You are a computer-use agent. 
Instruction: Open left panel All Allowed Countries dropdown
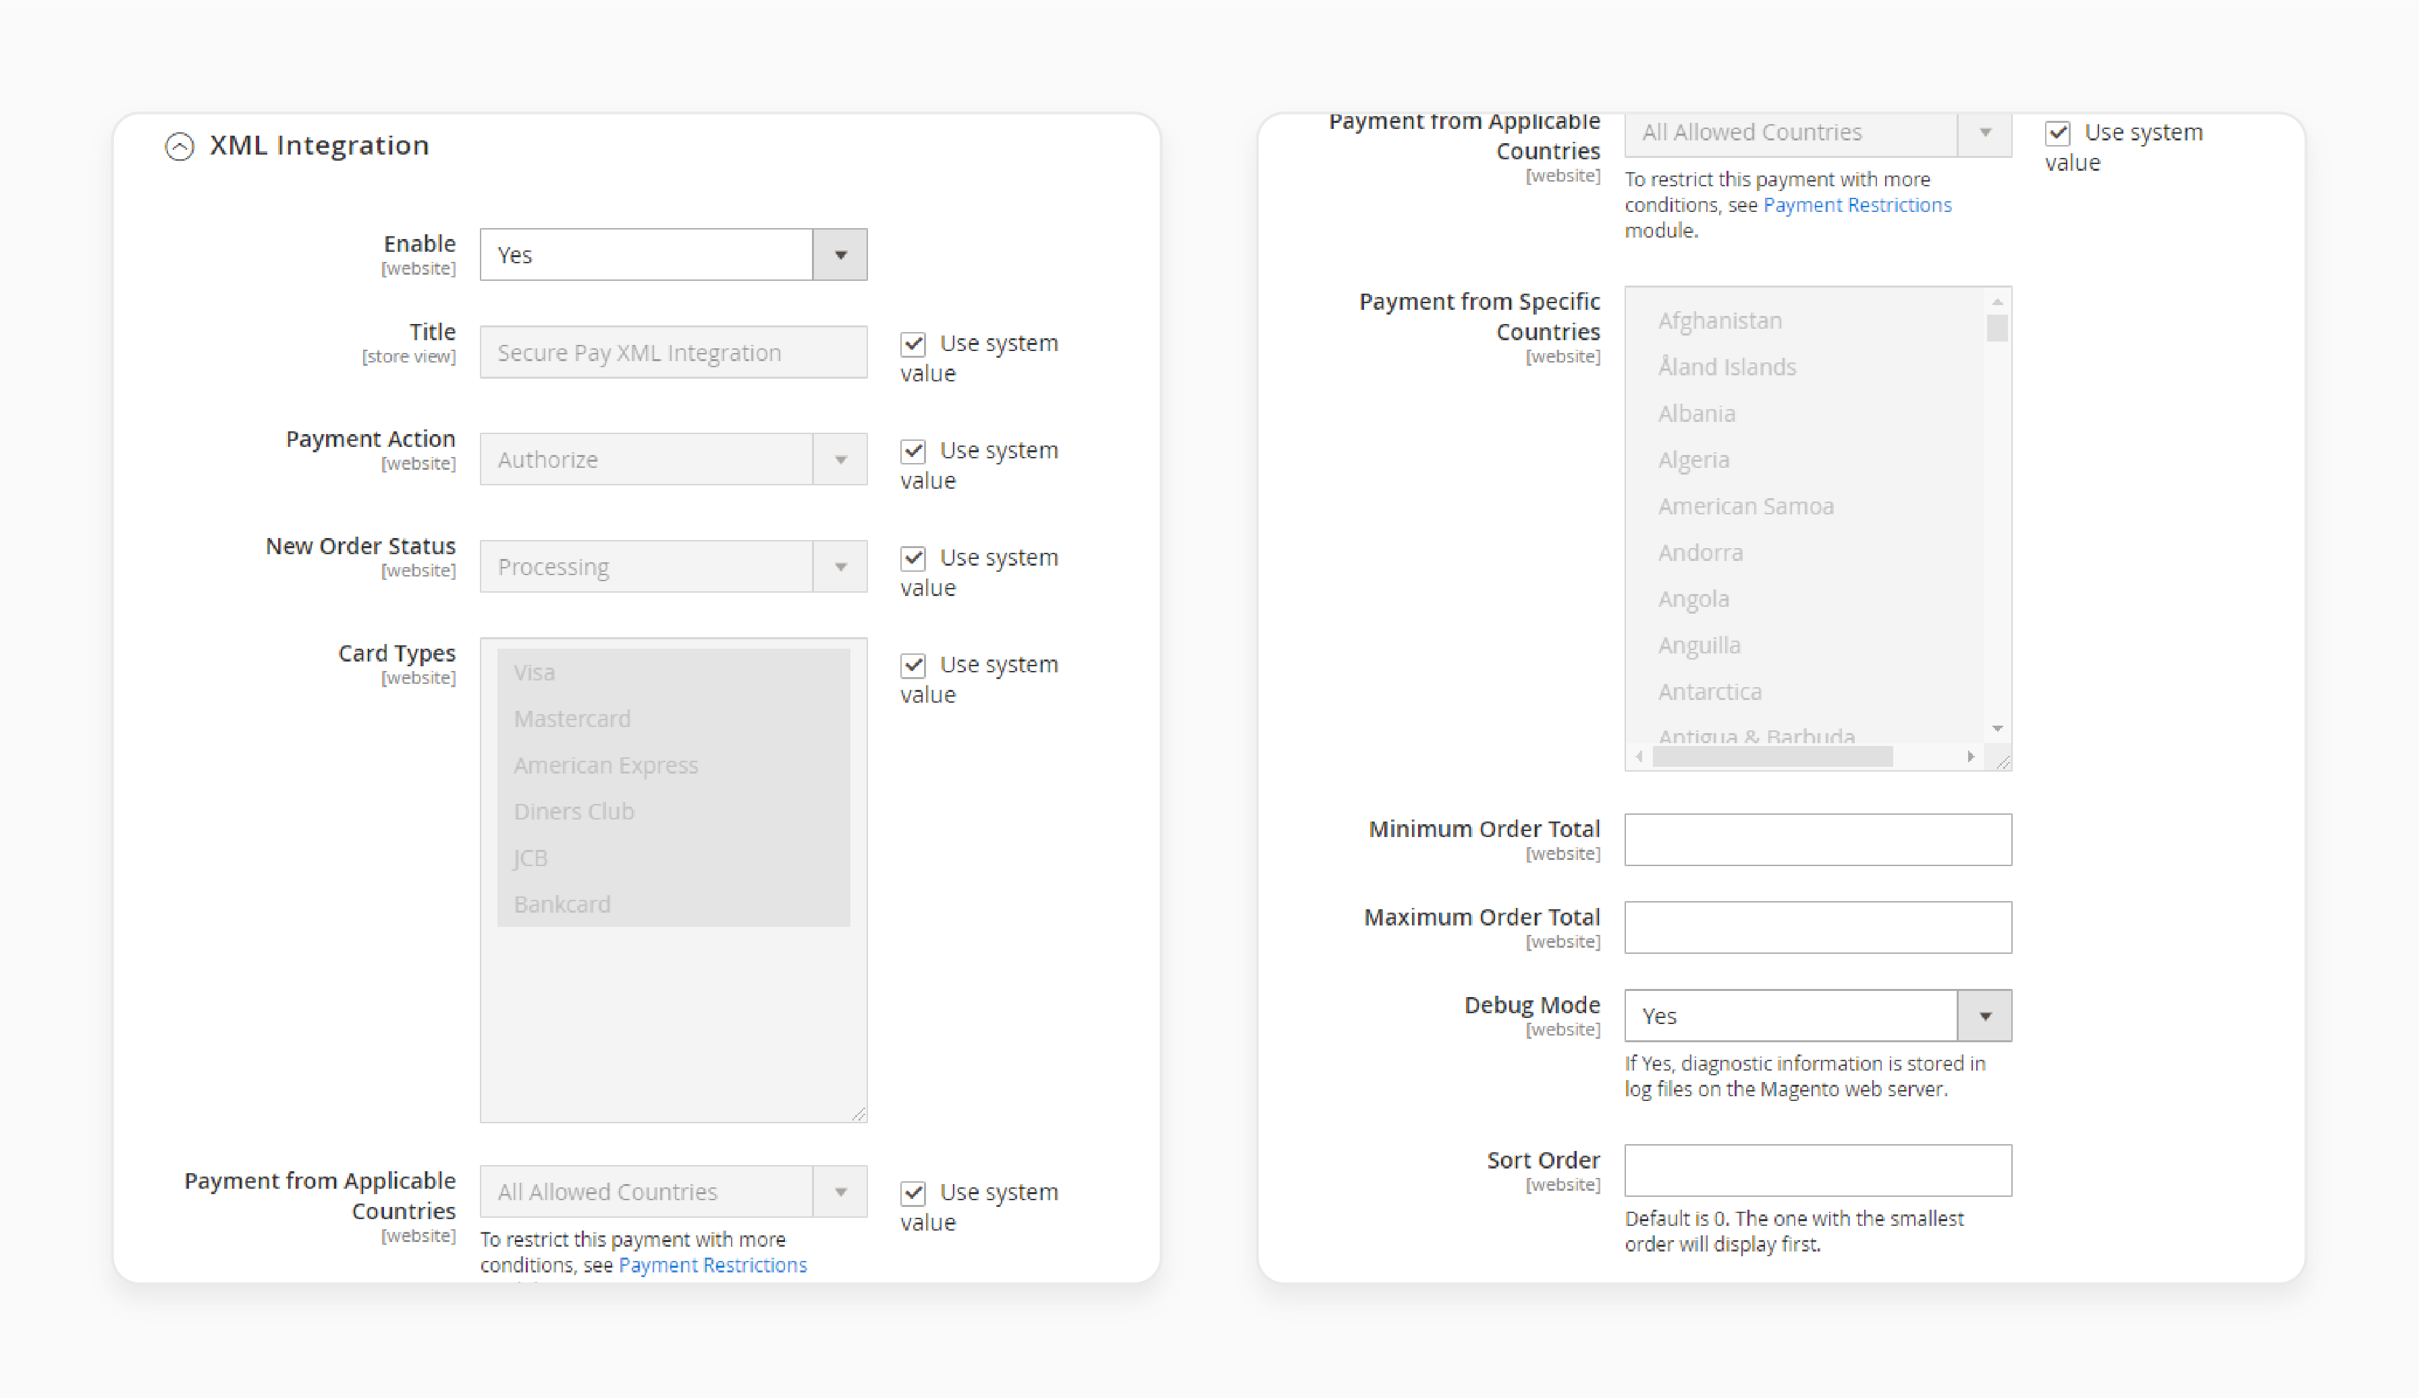click(673, 1191)
